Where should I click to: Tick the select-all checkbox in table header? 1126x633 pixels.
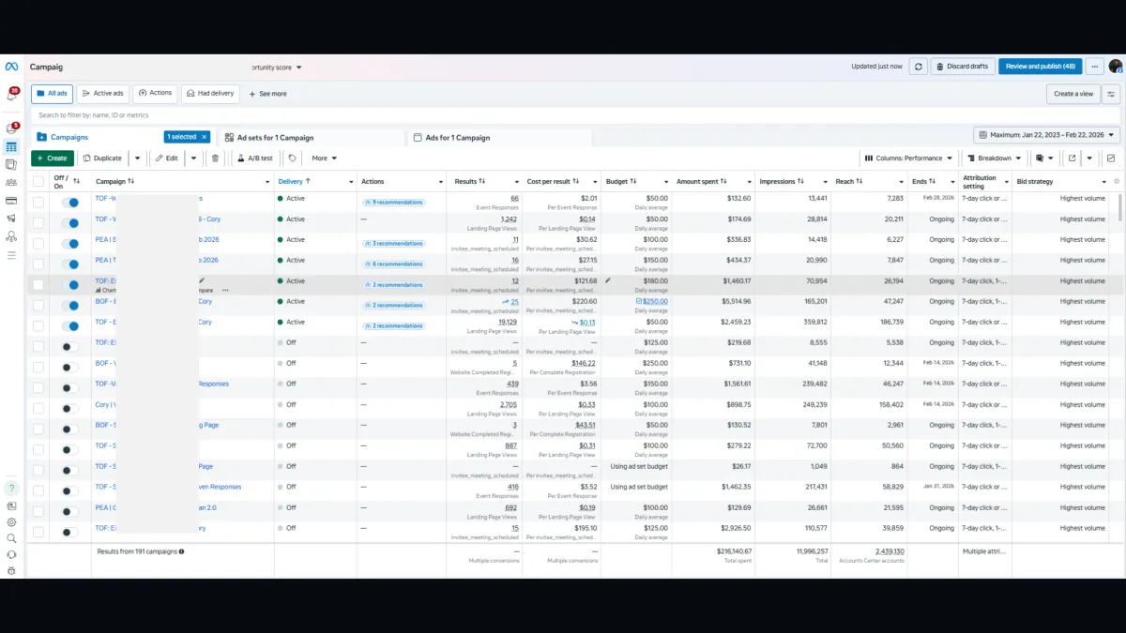point(38,181)
